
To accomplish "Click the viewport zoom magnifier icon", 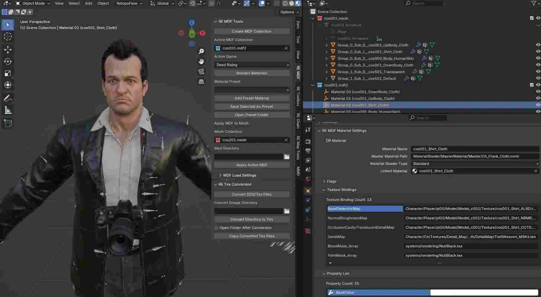I will point(201,52).
